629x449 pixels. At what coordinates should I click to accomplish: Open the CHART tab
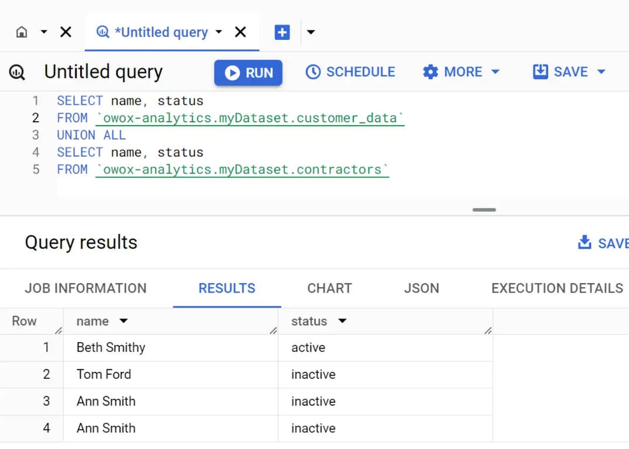click(x=330, y=288)
